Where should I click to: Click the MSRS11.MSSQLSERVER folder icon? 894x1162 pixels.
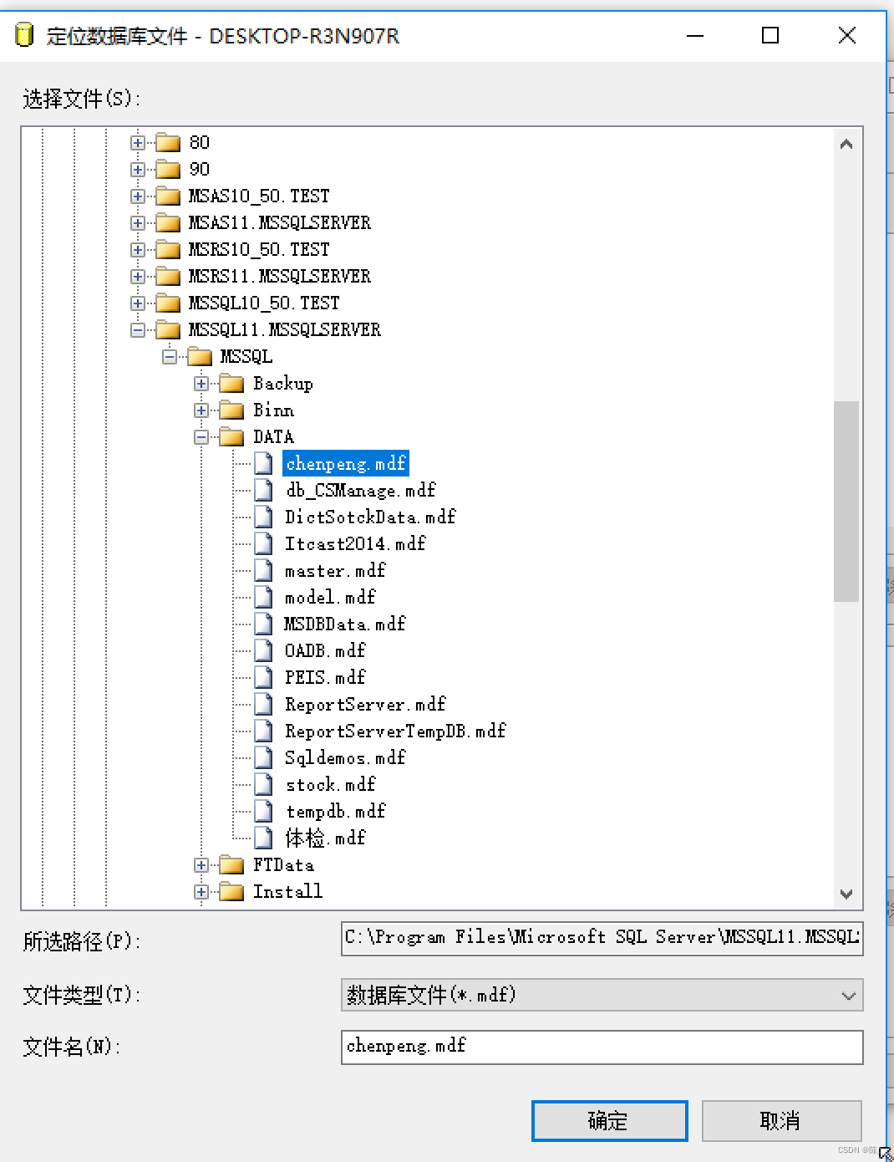pyautogui.click(x=168, y=277)
